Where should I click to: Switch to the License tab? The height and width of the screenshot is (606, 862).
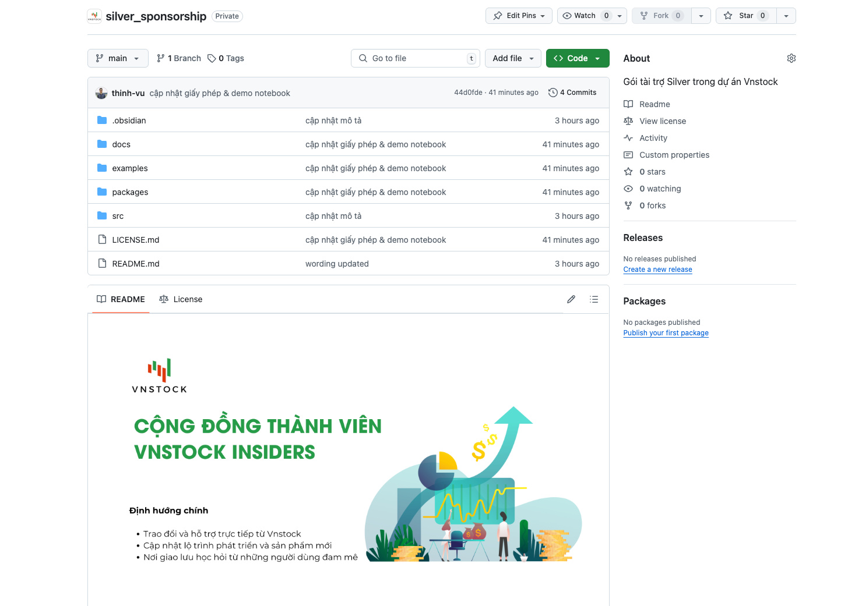[181, 299]
